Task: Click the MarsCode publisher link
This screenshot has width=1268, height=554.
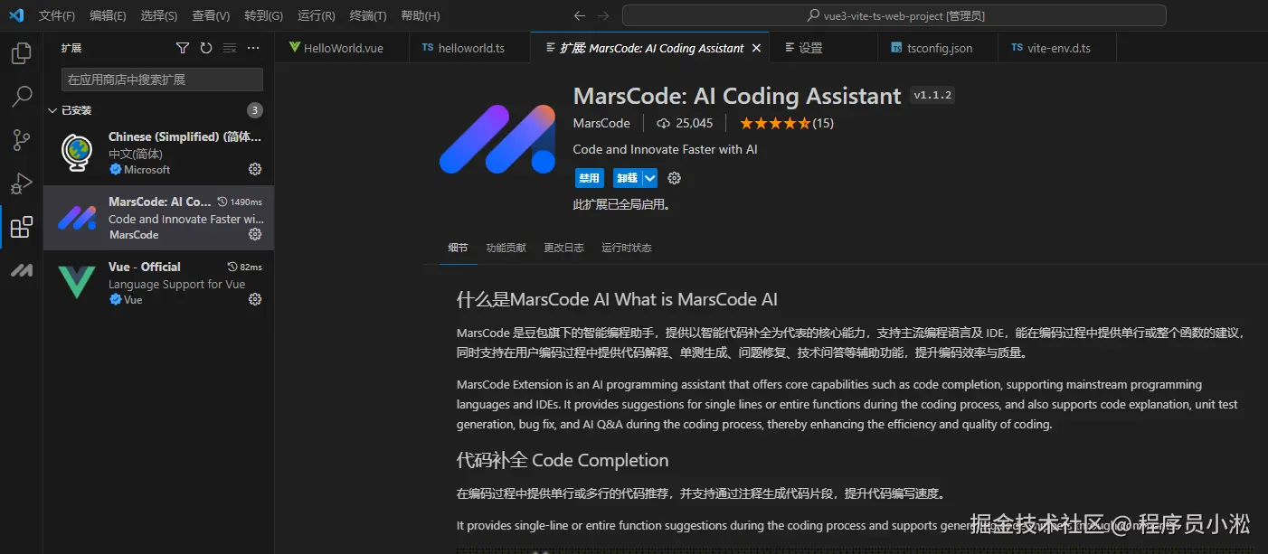Action: tap(601, 123)
